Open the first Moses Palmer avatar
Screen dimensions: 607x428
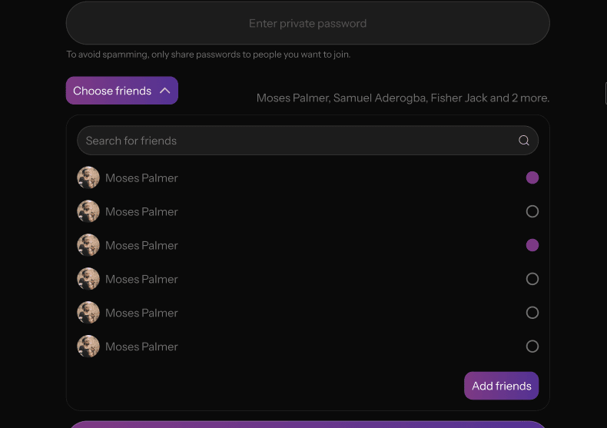(88, 178)
